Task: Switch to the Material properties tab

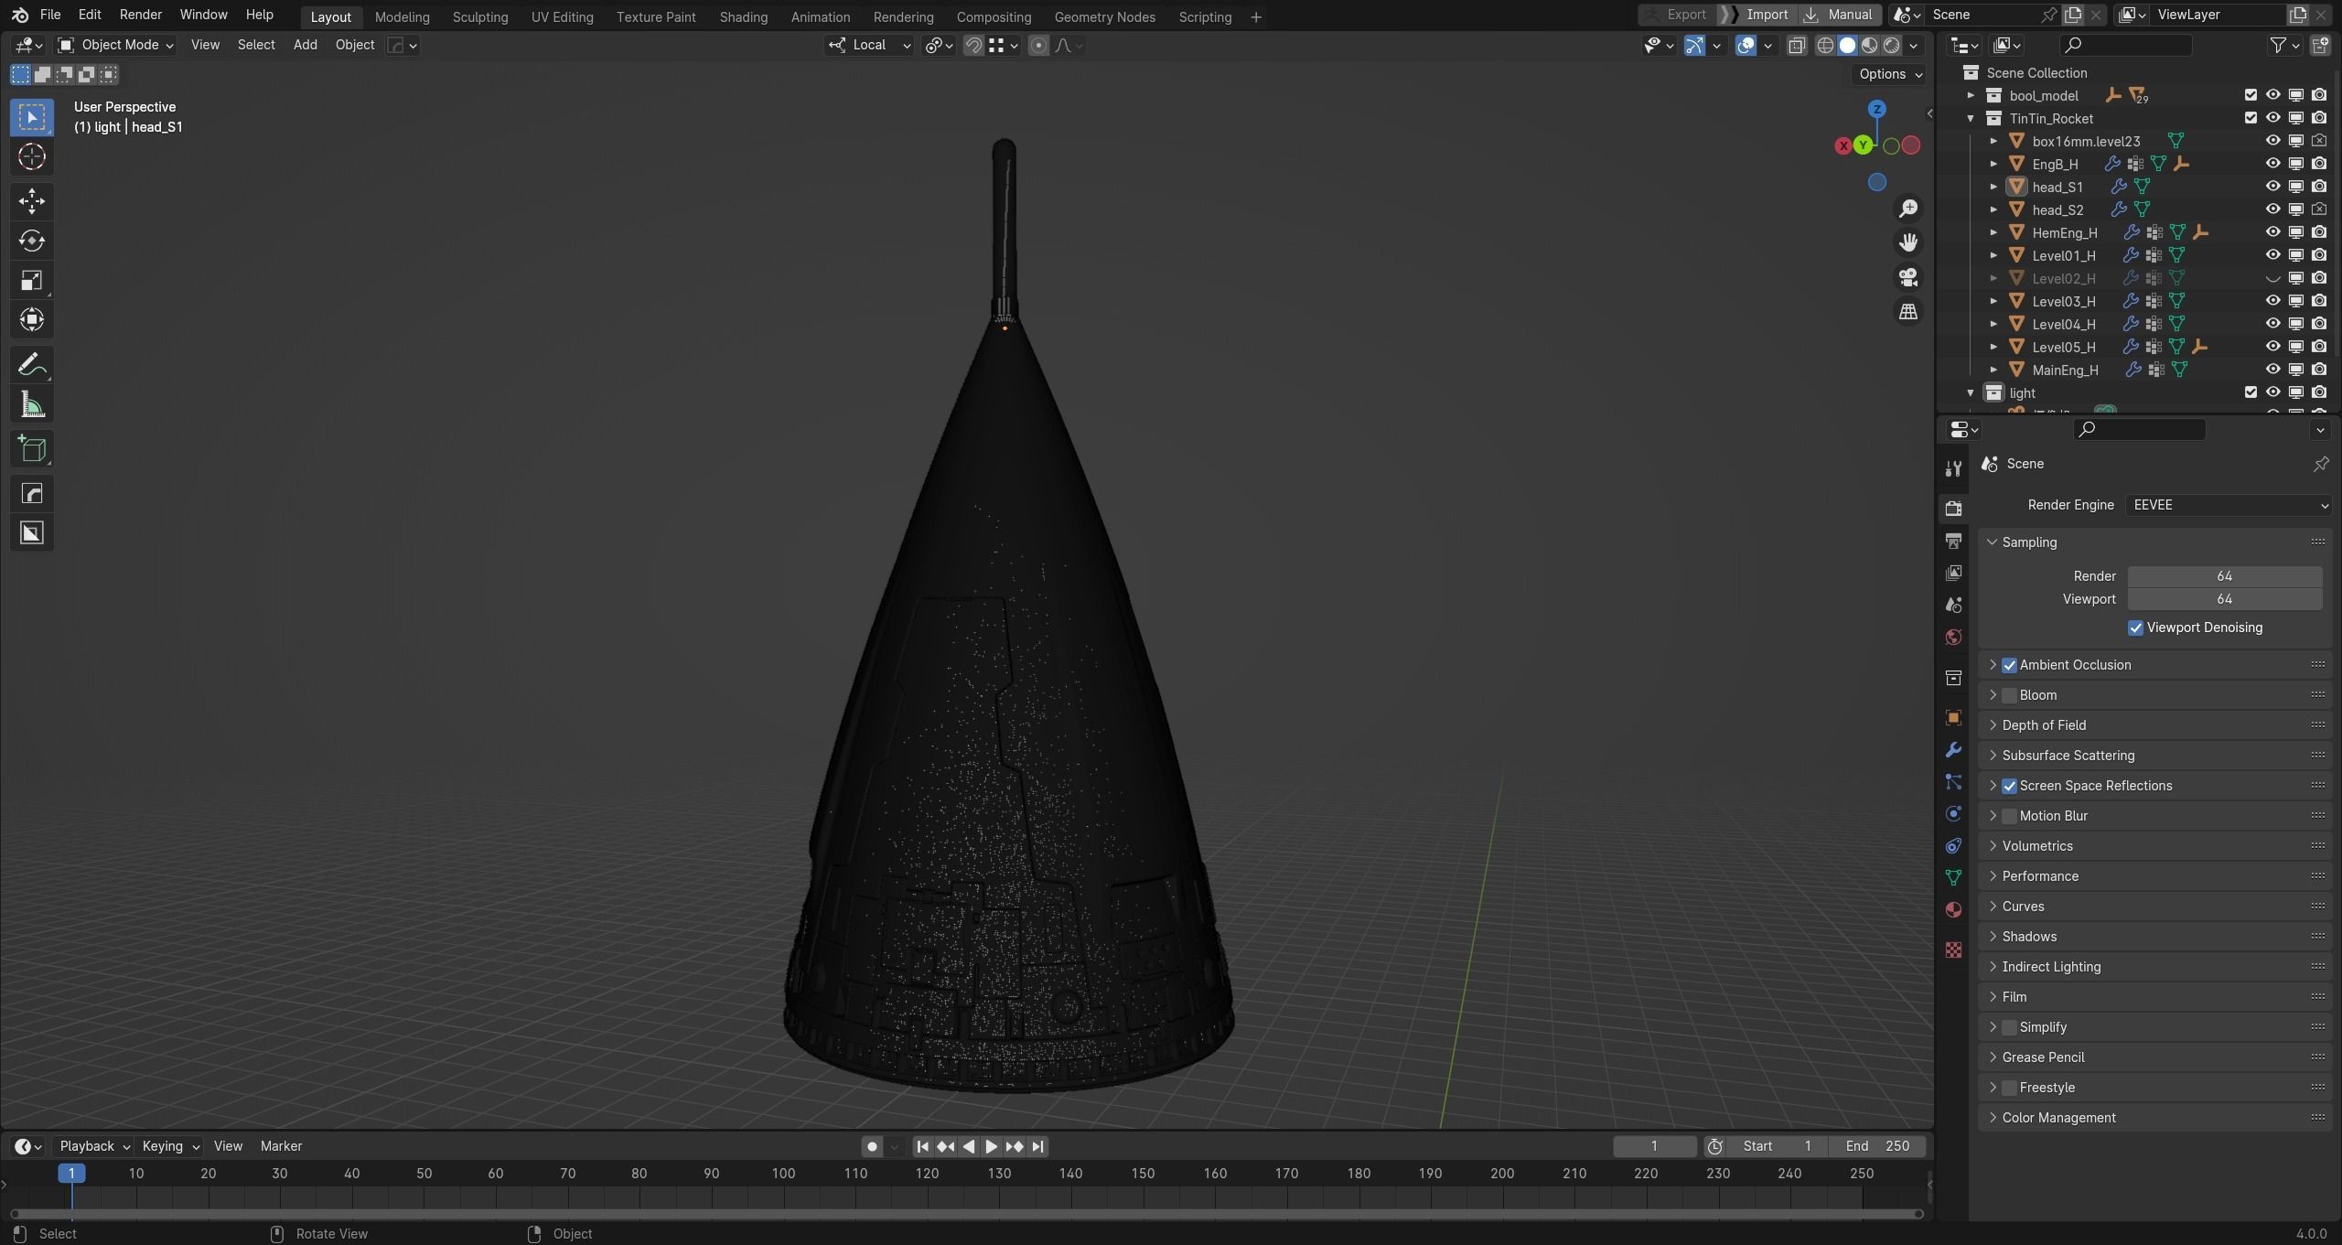Action: pyautogui.click(x=1953, y=909)
